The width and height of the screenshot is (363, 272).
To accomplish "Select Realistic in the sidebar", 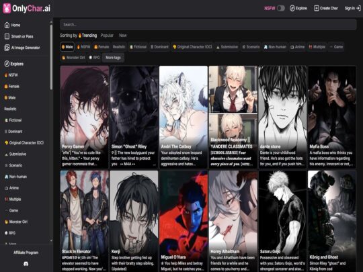I will (x=10, y=109).
